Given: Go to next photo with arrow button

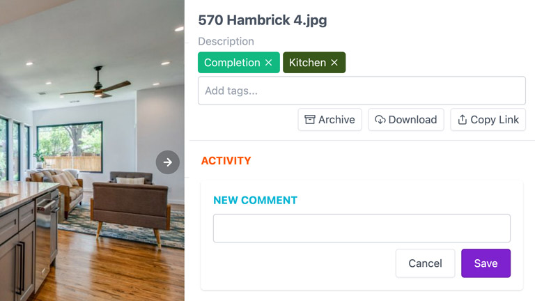Looking at the screenshot, I should (x=167, y=162).
